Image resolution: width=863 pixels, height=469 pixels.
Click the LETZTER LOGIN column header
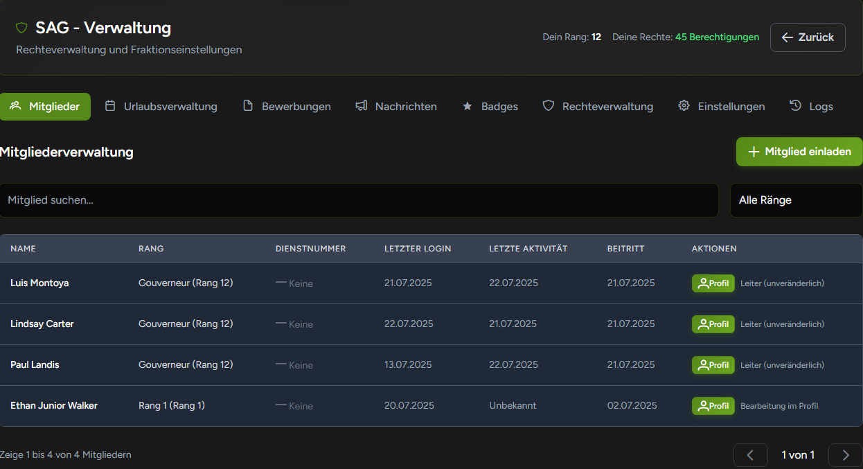click(418, 249)
